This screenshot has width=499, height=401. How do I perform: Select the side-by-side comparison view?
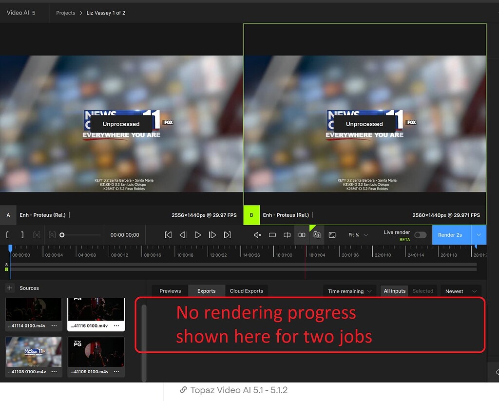click(x=302, y=234)
